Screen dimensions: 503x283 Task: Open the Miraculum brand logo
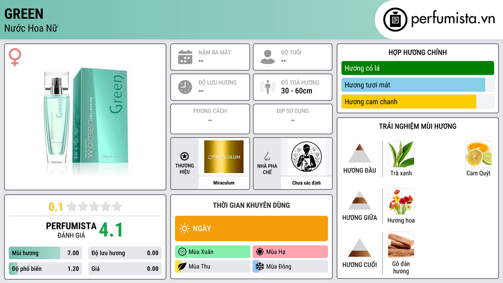coord(224,157)
